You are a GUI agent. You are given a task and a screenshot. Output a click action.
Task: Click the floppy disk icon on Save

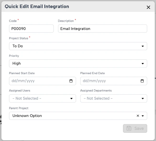point(129,128)
